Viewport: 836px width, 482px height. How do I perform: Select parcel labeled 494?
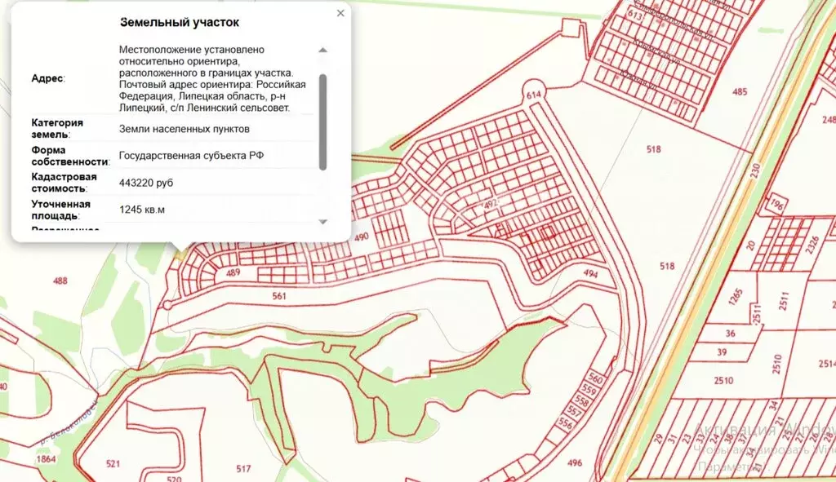pos(591,276)
